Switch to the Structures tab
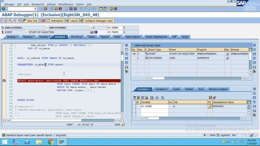 (76, 37)
